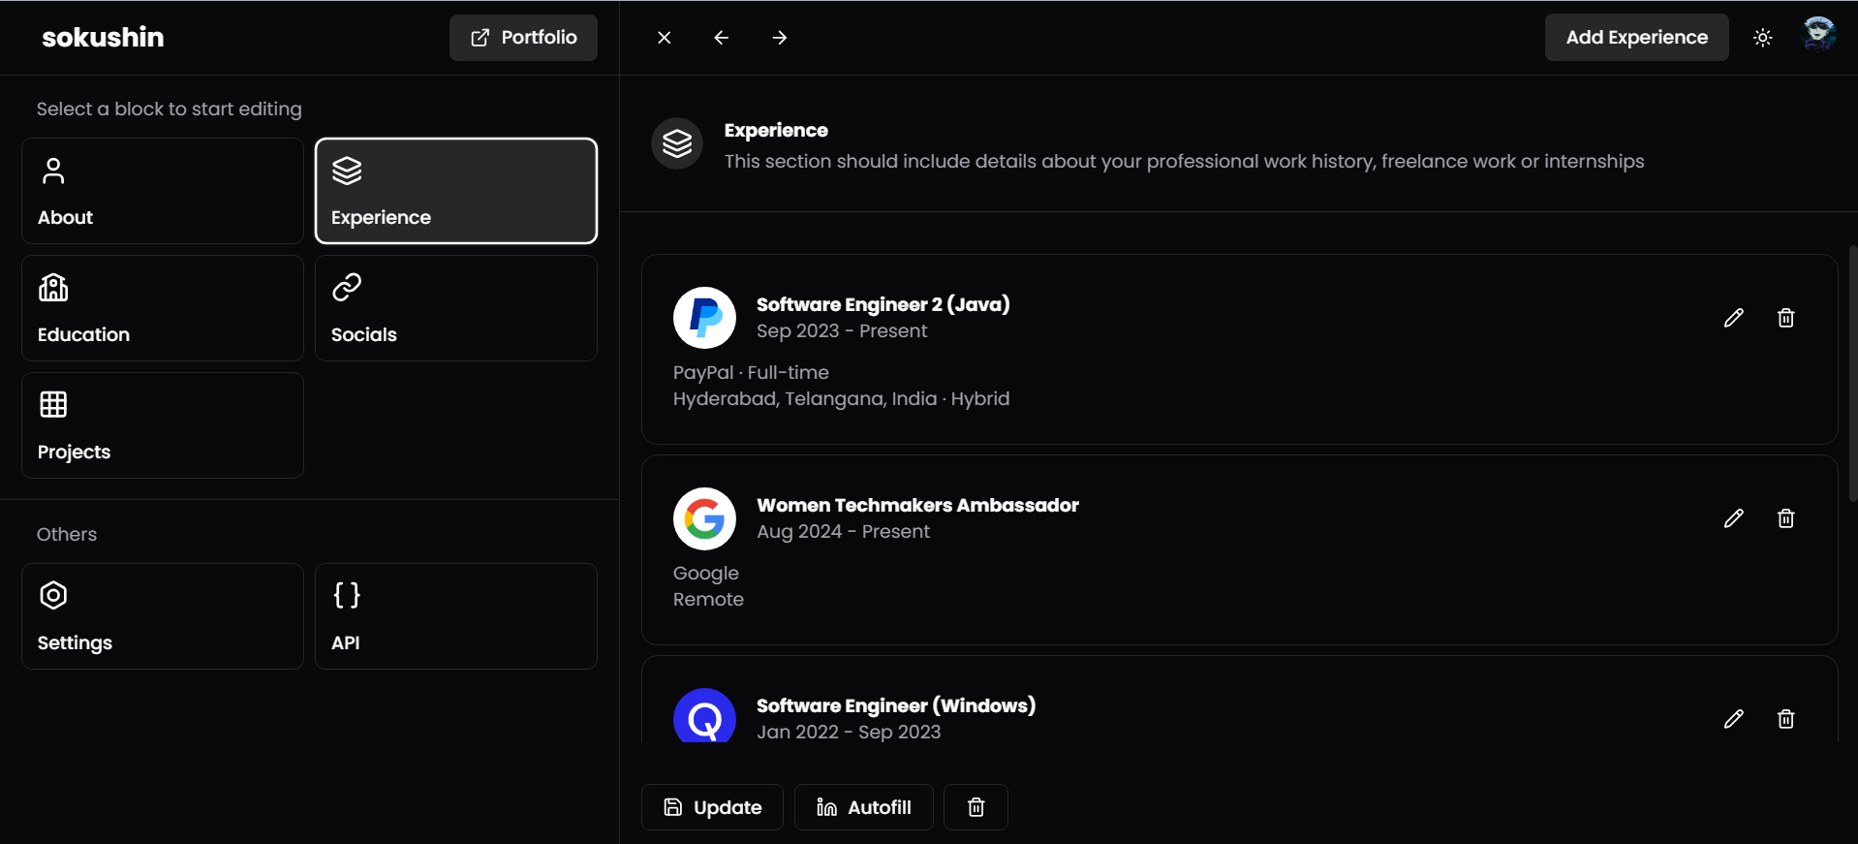Click the LinkedIn Autofill button
This screenshot has width=1858, height=844.
(863, 807)
